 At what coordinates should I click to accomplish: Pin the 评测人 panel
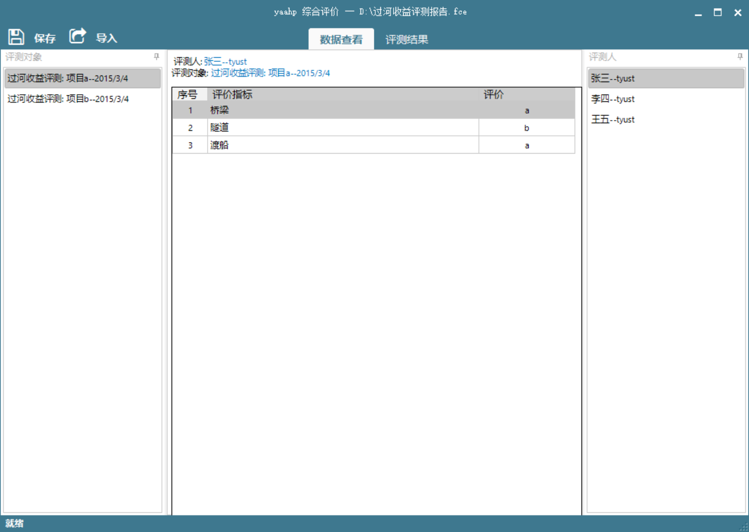coord(740,57)
